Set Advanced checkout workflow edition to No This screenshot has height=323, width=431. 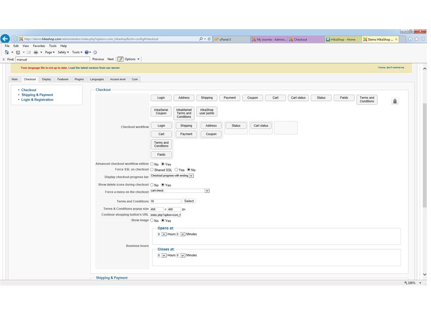pyautogui.click(x=152, y=164)
